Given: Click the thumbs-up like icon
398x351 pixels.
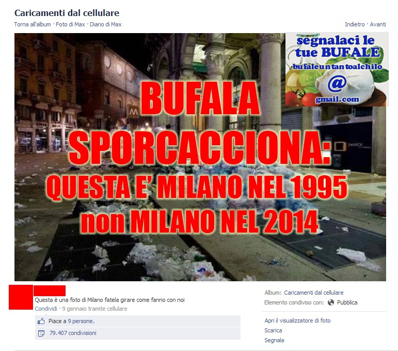Looking at the screenshot, I should [x=41, y=321].
